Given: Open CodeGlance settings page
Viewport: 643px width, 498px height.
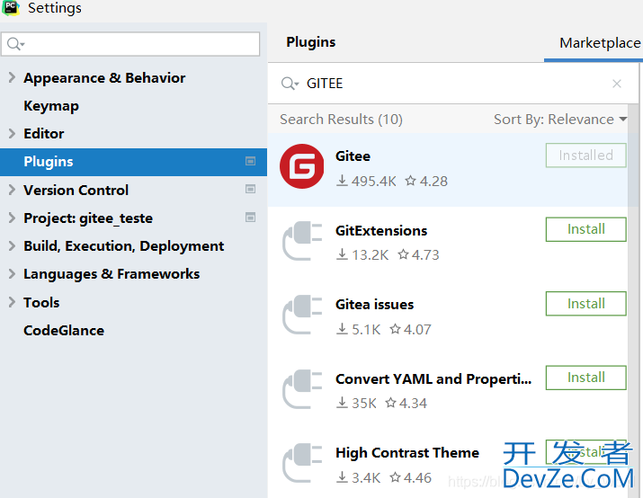Looking at the screenshot, I should [x=64, y=331].
